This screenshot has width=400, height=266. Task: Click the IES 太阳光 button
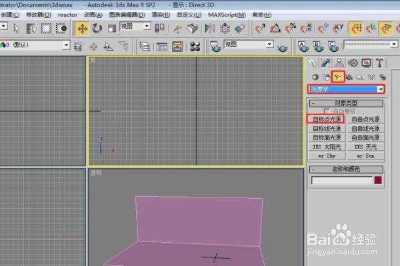(x=327, y=146)
